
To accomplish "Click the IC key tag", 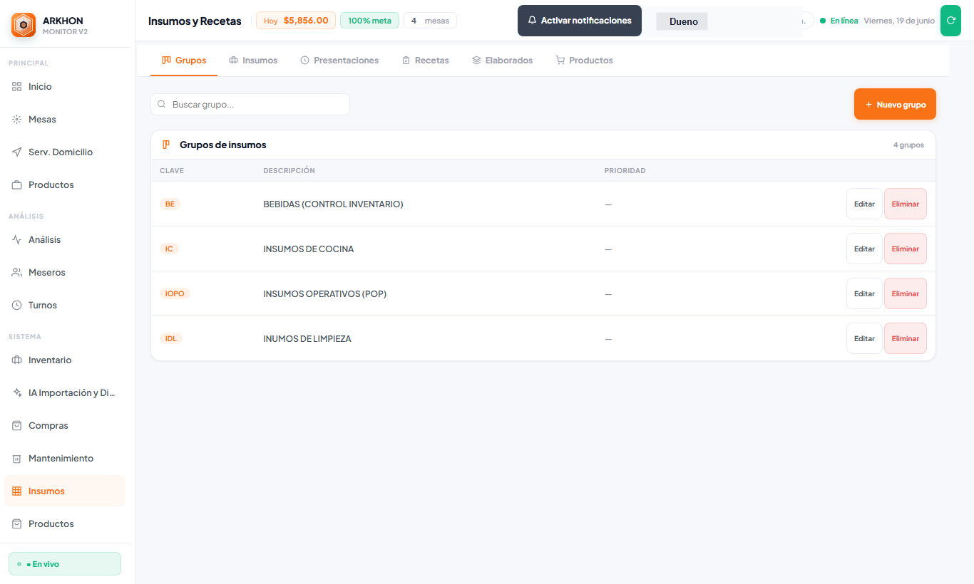I will pos(169,249).
